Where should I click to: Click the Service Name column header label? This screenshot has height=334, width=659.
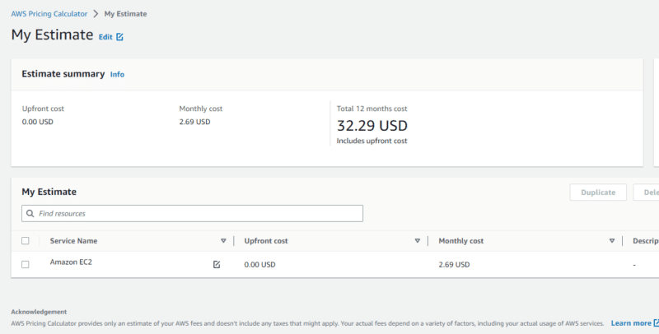pos(73,241)
